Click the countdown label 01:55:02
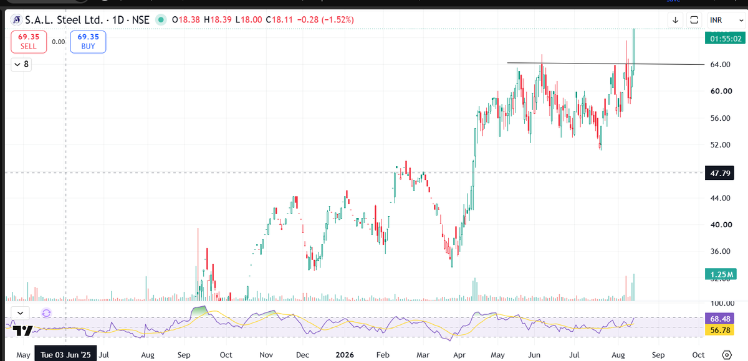The image size is (748, 361). tap(724, 39)
